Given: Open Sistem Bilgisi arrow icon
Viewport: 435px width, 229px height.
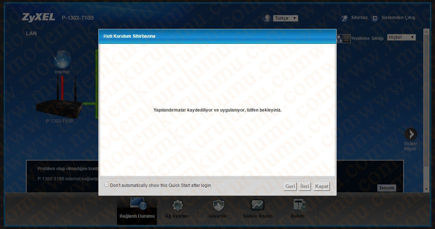Looking at the screenshot, I should pos(411,134).
